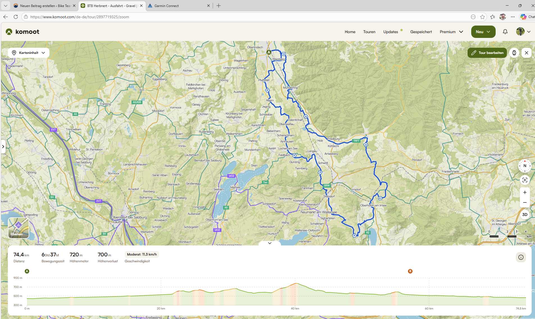This screenshot has width=535, height=319.
Task: Zoom in on the map
Action: coord(524,192)
